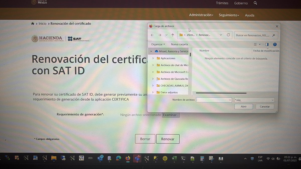Go up one folder level in the file dialog
301x169 pixels.
[x=173, y=35]
